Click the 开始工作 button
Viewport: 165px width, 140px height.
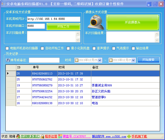click(63, 27)
